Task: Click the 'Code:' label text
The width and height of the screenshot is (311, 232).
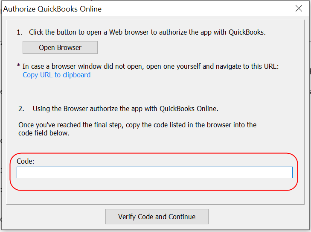Action: (25, 161)
